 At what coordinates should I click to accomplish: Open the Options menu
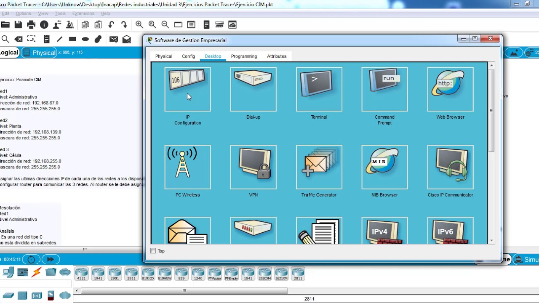[24, 13]
